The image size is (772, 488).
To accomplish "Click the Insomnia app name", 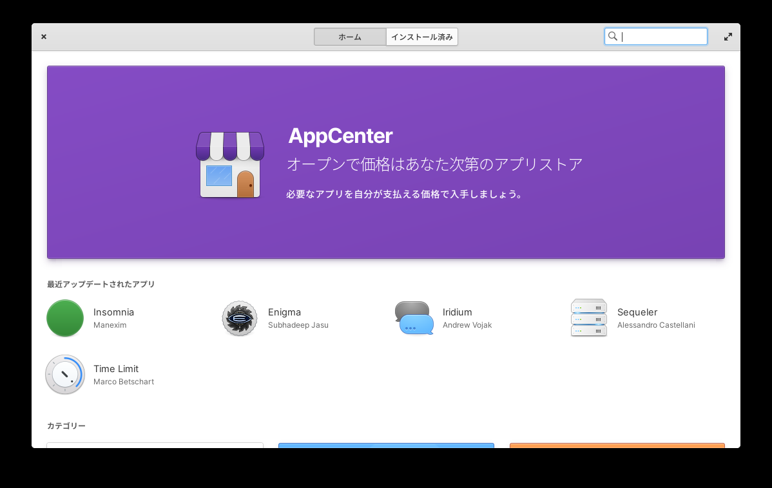I will tap(113, 312).
